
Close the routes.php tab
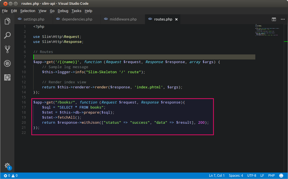tap(176, 19)
